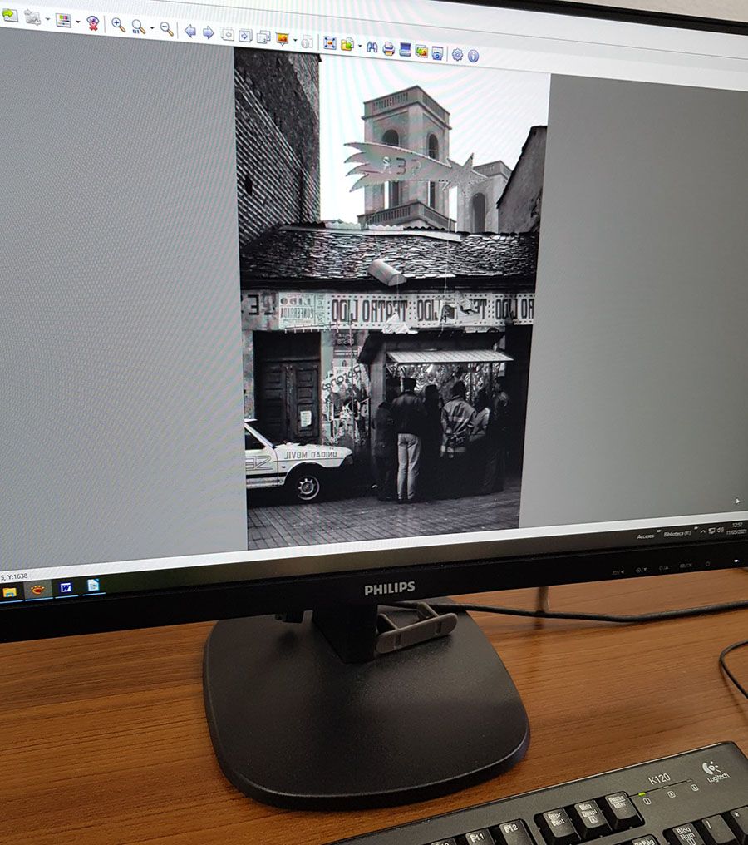Click the Open file icon in toolbar

10,15
